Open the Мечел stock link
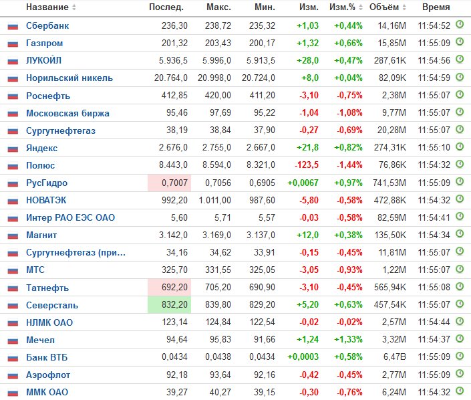 (40, 340)
